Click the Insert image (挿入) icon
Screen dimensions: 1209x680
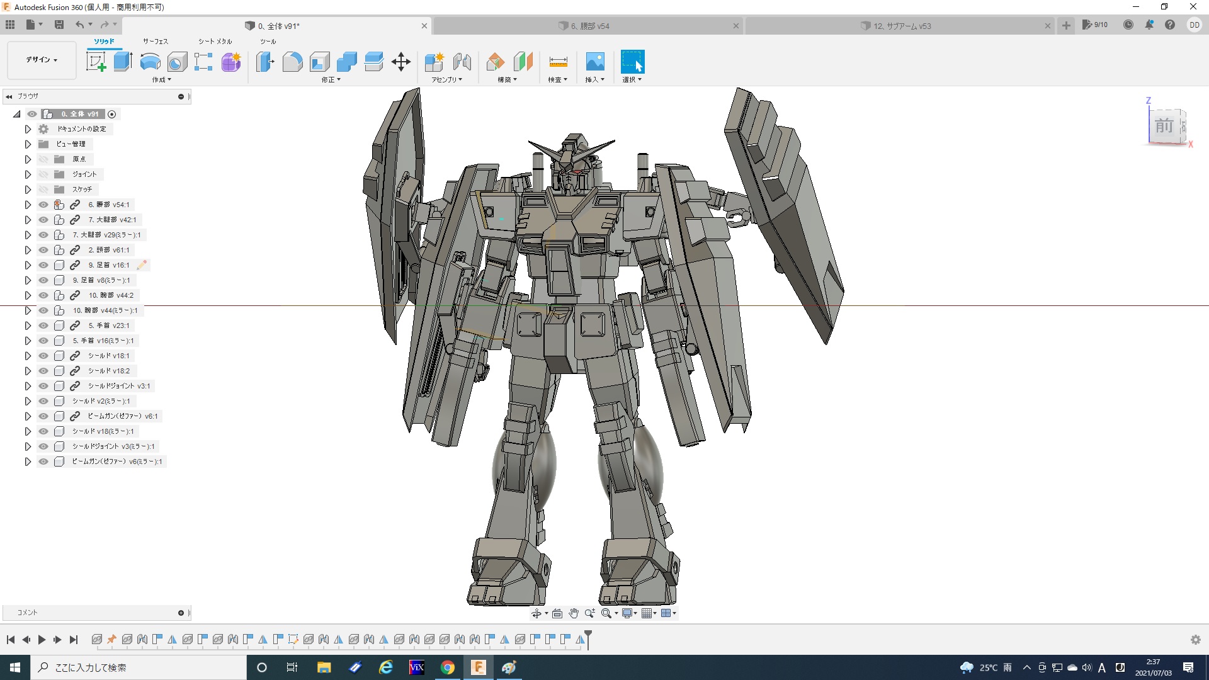point(594,62)
